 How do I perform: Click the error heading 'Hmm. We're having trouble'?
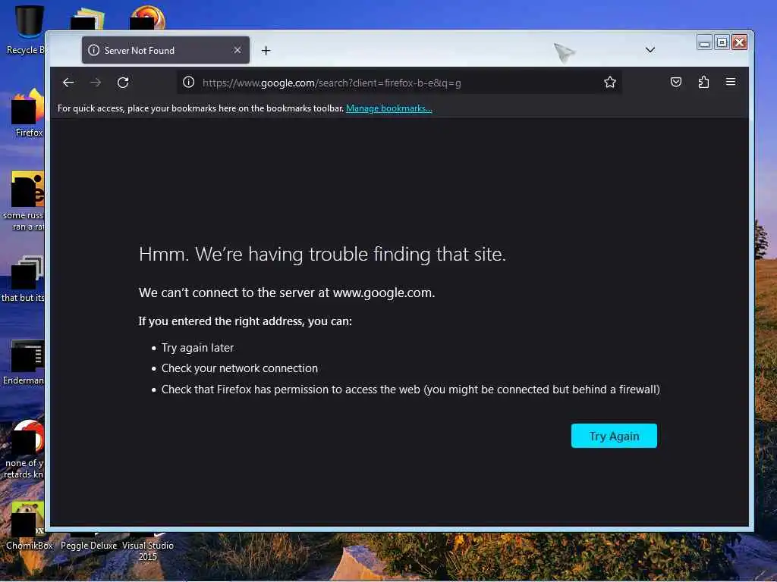coord(322,255)
